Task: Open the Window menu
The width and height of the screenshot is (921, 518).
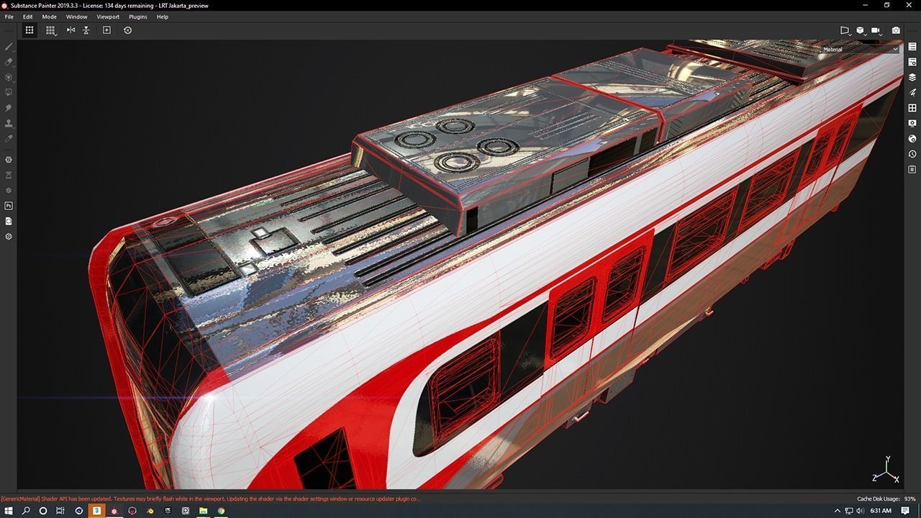Action: point(76,17)
